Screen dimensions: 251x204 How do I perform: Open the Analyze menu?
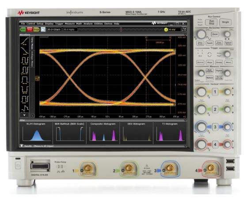88,24
